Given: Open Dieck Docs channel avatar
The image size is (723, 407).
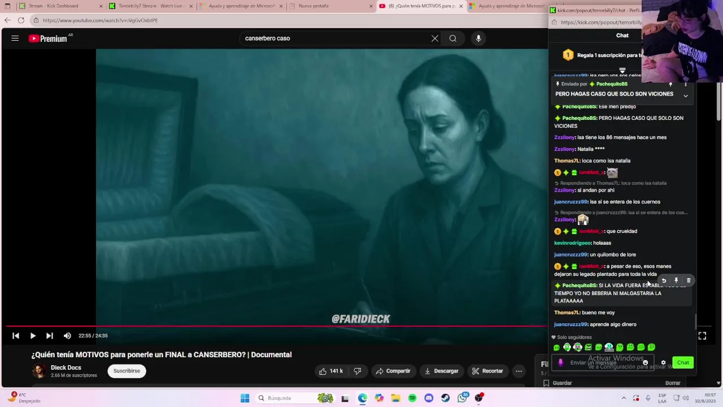Looking at the screenshot, I should (x=39, y=371).
